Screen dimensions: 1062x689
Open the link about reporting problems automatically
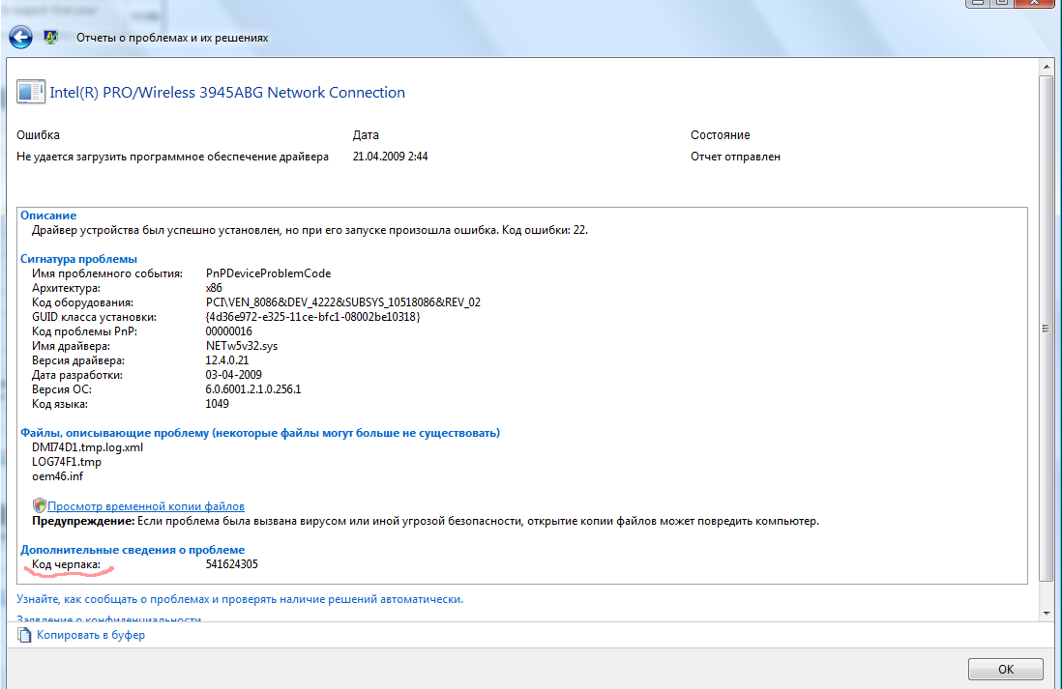(240, 599)
